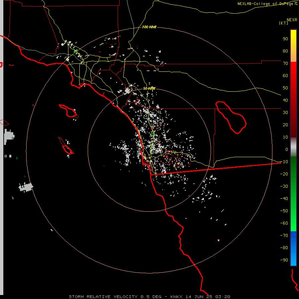Click the -80 knot value on scale
The image size is (299, 299).
pyautogui.click(x=284, y=248)
